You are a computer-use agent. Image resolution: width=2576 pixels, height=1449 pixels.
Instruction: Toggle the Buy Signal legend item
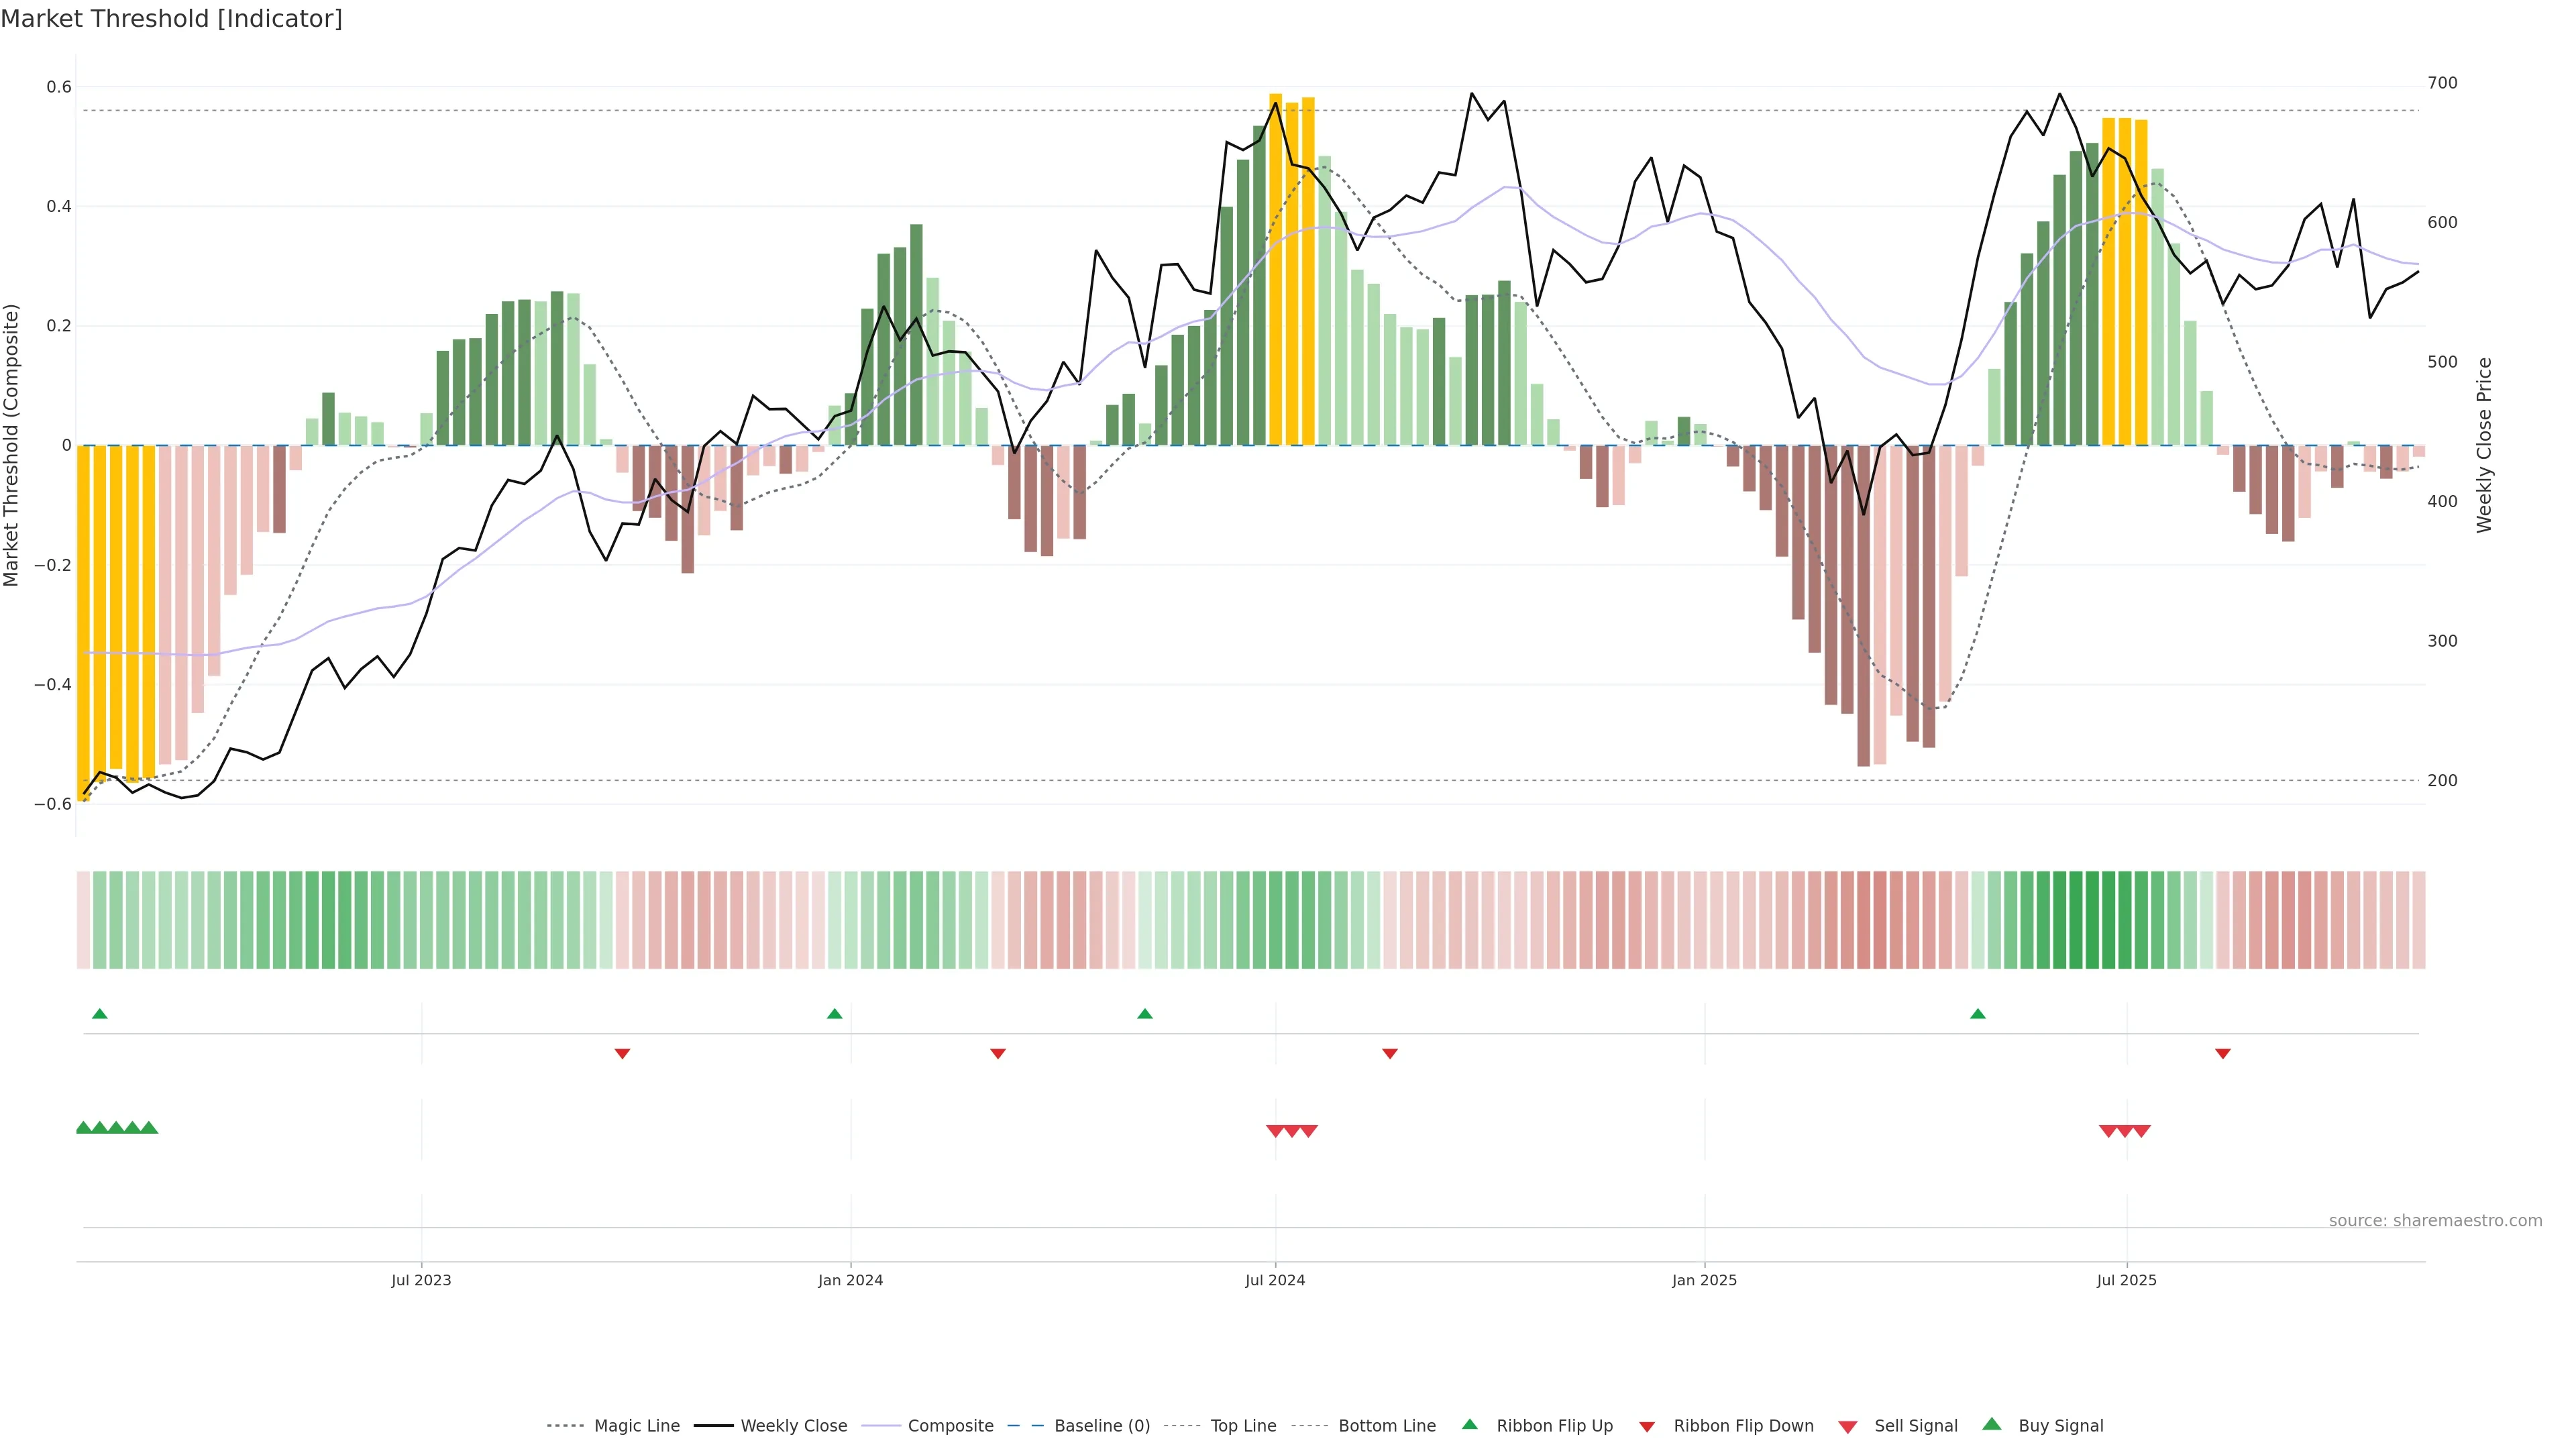[x=2060, y=1425]
